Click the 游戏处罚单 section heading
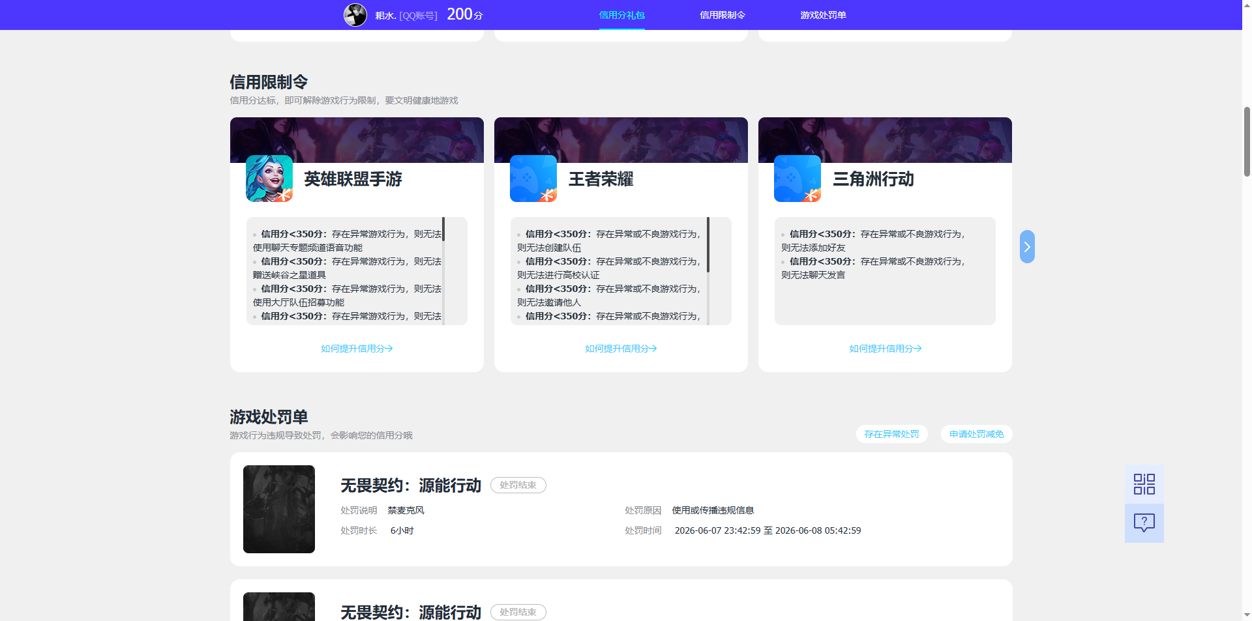 coord(269,417)
